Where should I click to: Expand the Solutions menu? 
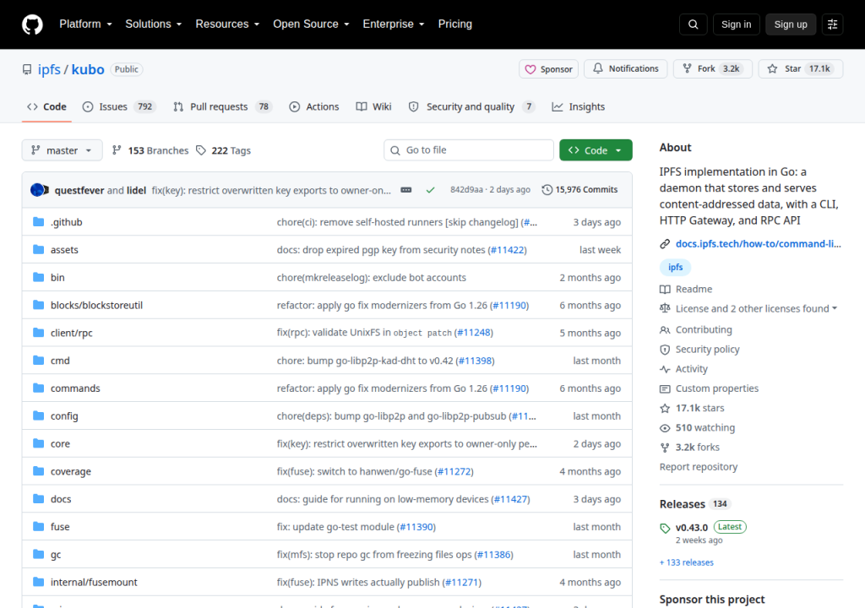(x=154, y=24)
